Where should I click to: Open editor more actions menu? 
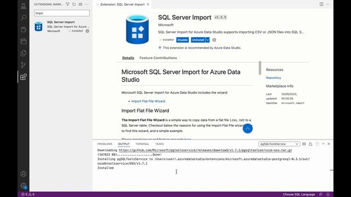click(x=328, y=4)
